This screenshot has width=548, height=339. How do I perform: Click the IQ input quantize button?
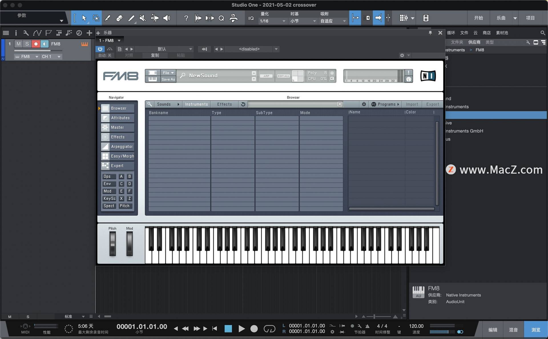tap(251, 18)
